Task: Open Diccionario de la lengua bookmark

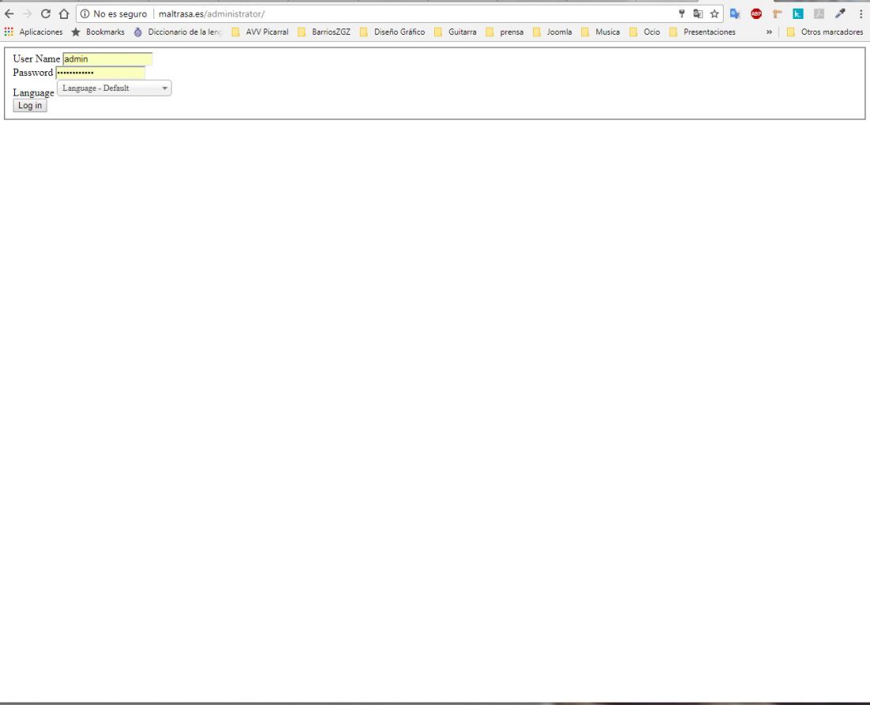Action: tap(177, 32)
